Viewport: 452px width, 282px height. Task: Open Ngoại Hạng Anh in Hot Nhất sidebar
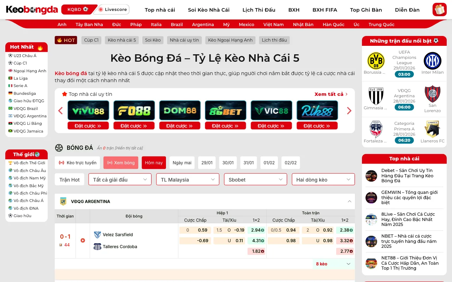coord(30,71)
